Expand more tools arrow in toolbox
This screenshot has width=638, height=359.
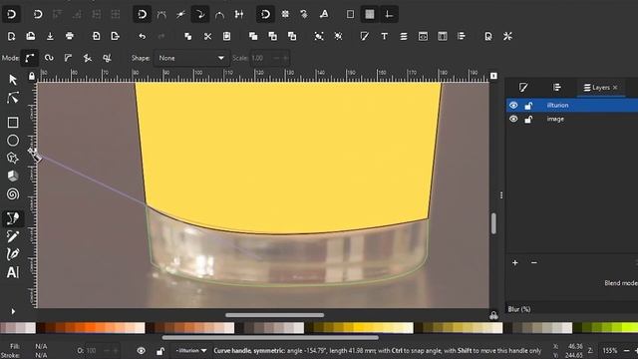[x=13, y=311]
